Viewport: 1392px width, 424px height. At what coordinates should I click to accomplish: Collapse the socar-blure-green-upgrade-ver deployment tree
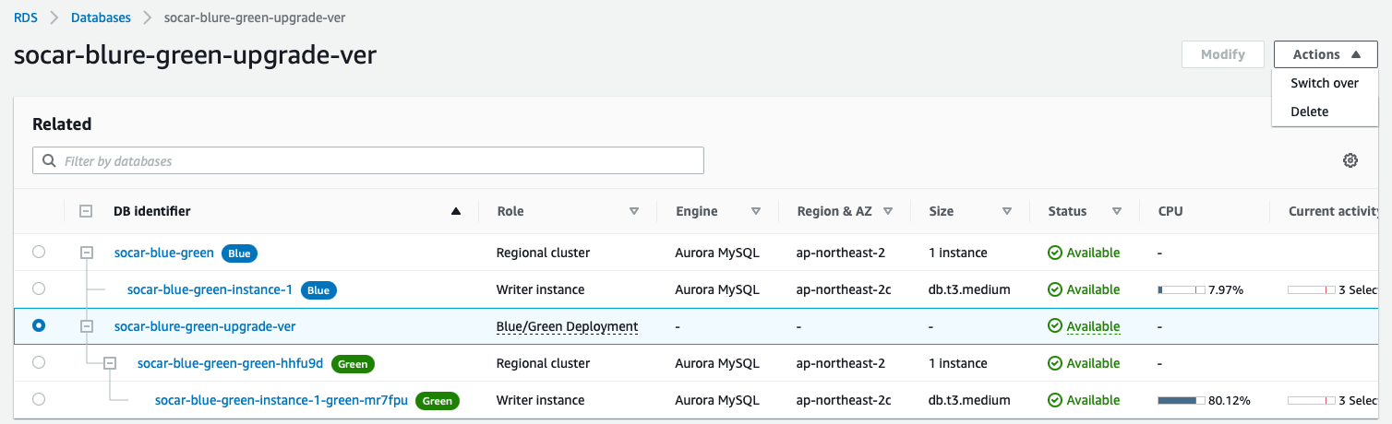87,325
